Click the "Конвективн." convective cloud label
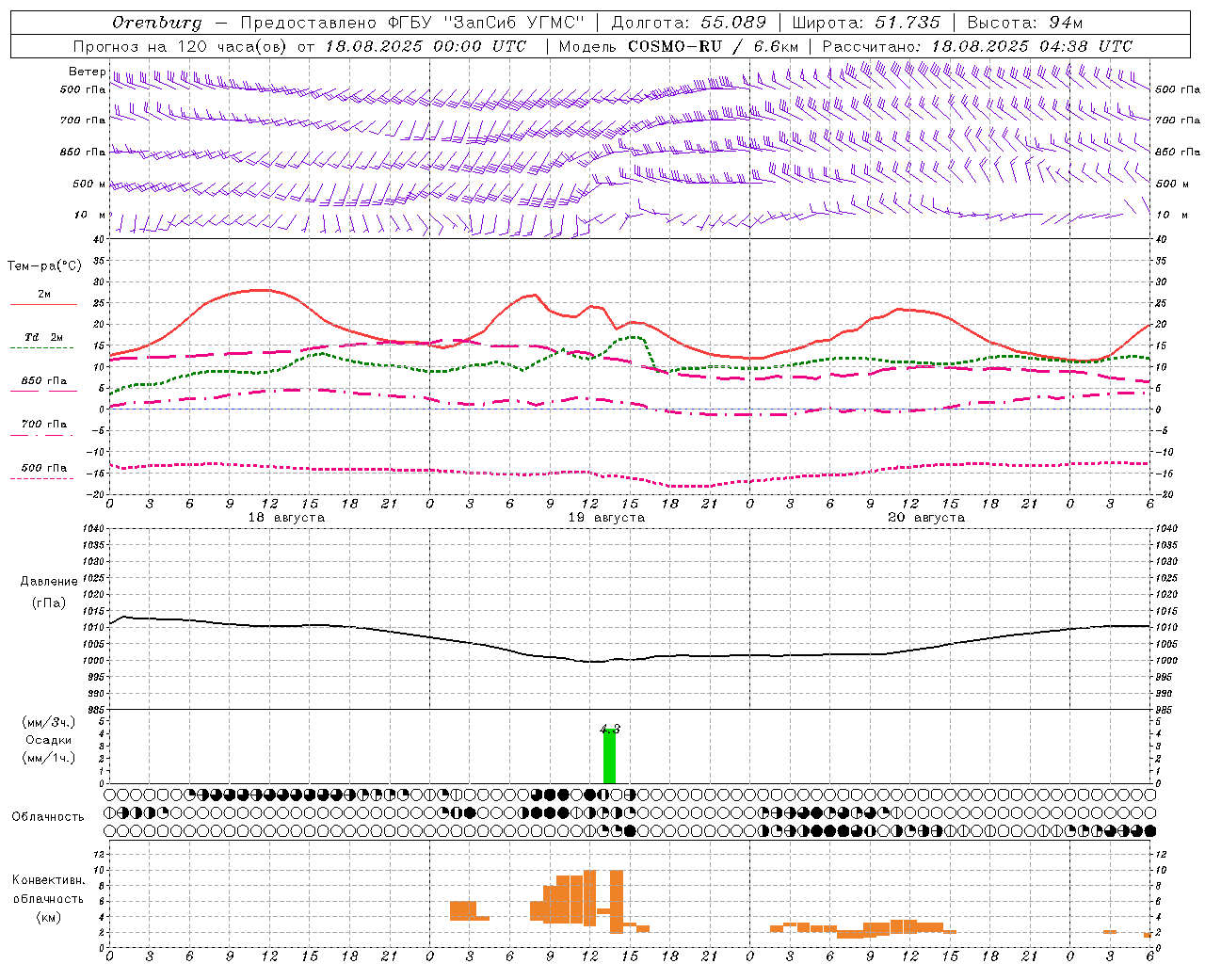This screenshot has height=964, width=1205. 49,880
